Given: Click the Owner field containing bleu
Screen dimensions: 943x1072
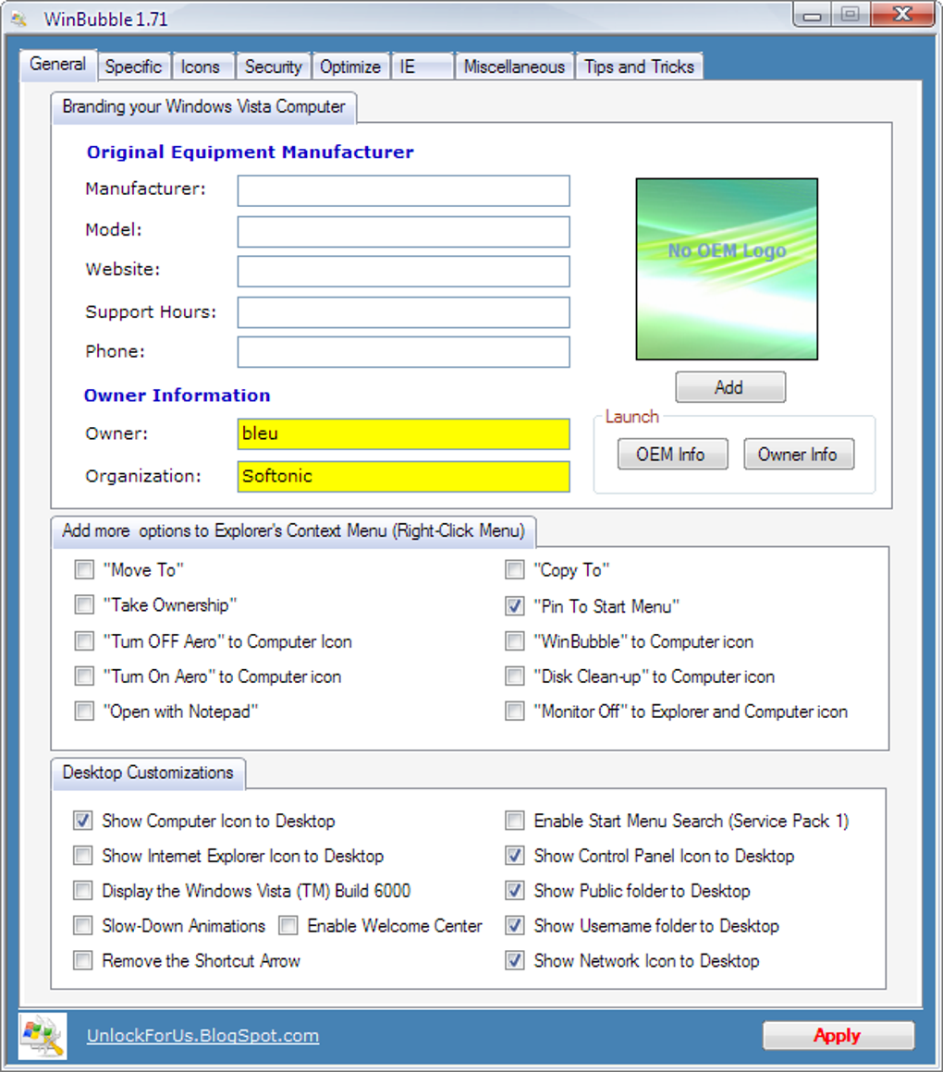Looking at the screenshot, I should [403, 434].
